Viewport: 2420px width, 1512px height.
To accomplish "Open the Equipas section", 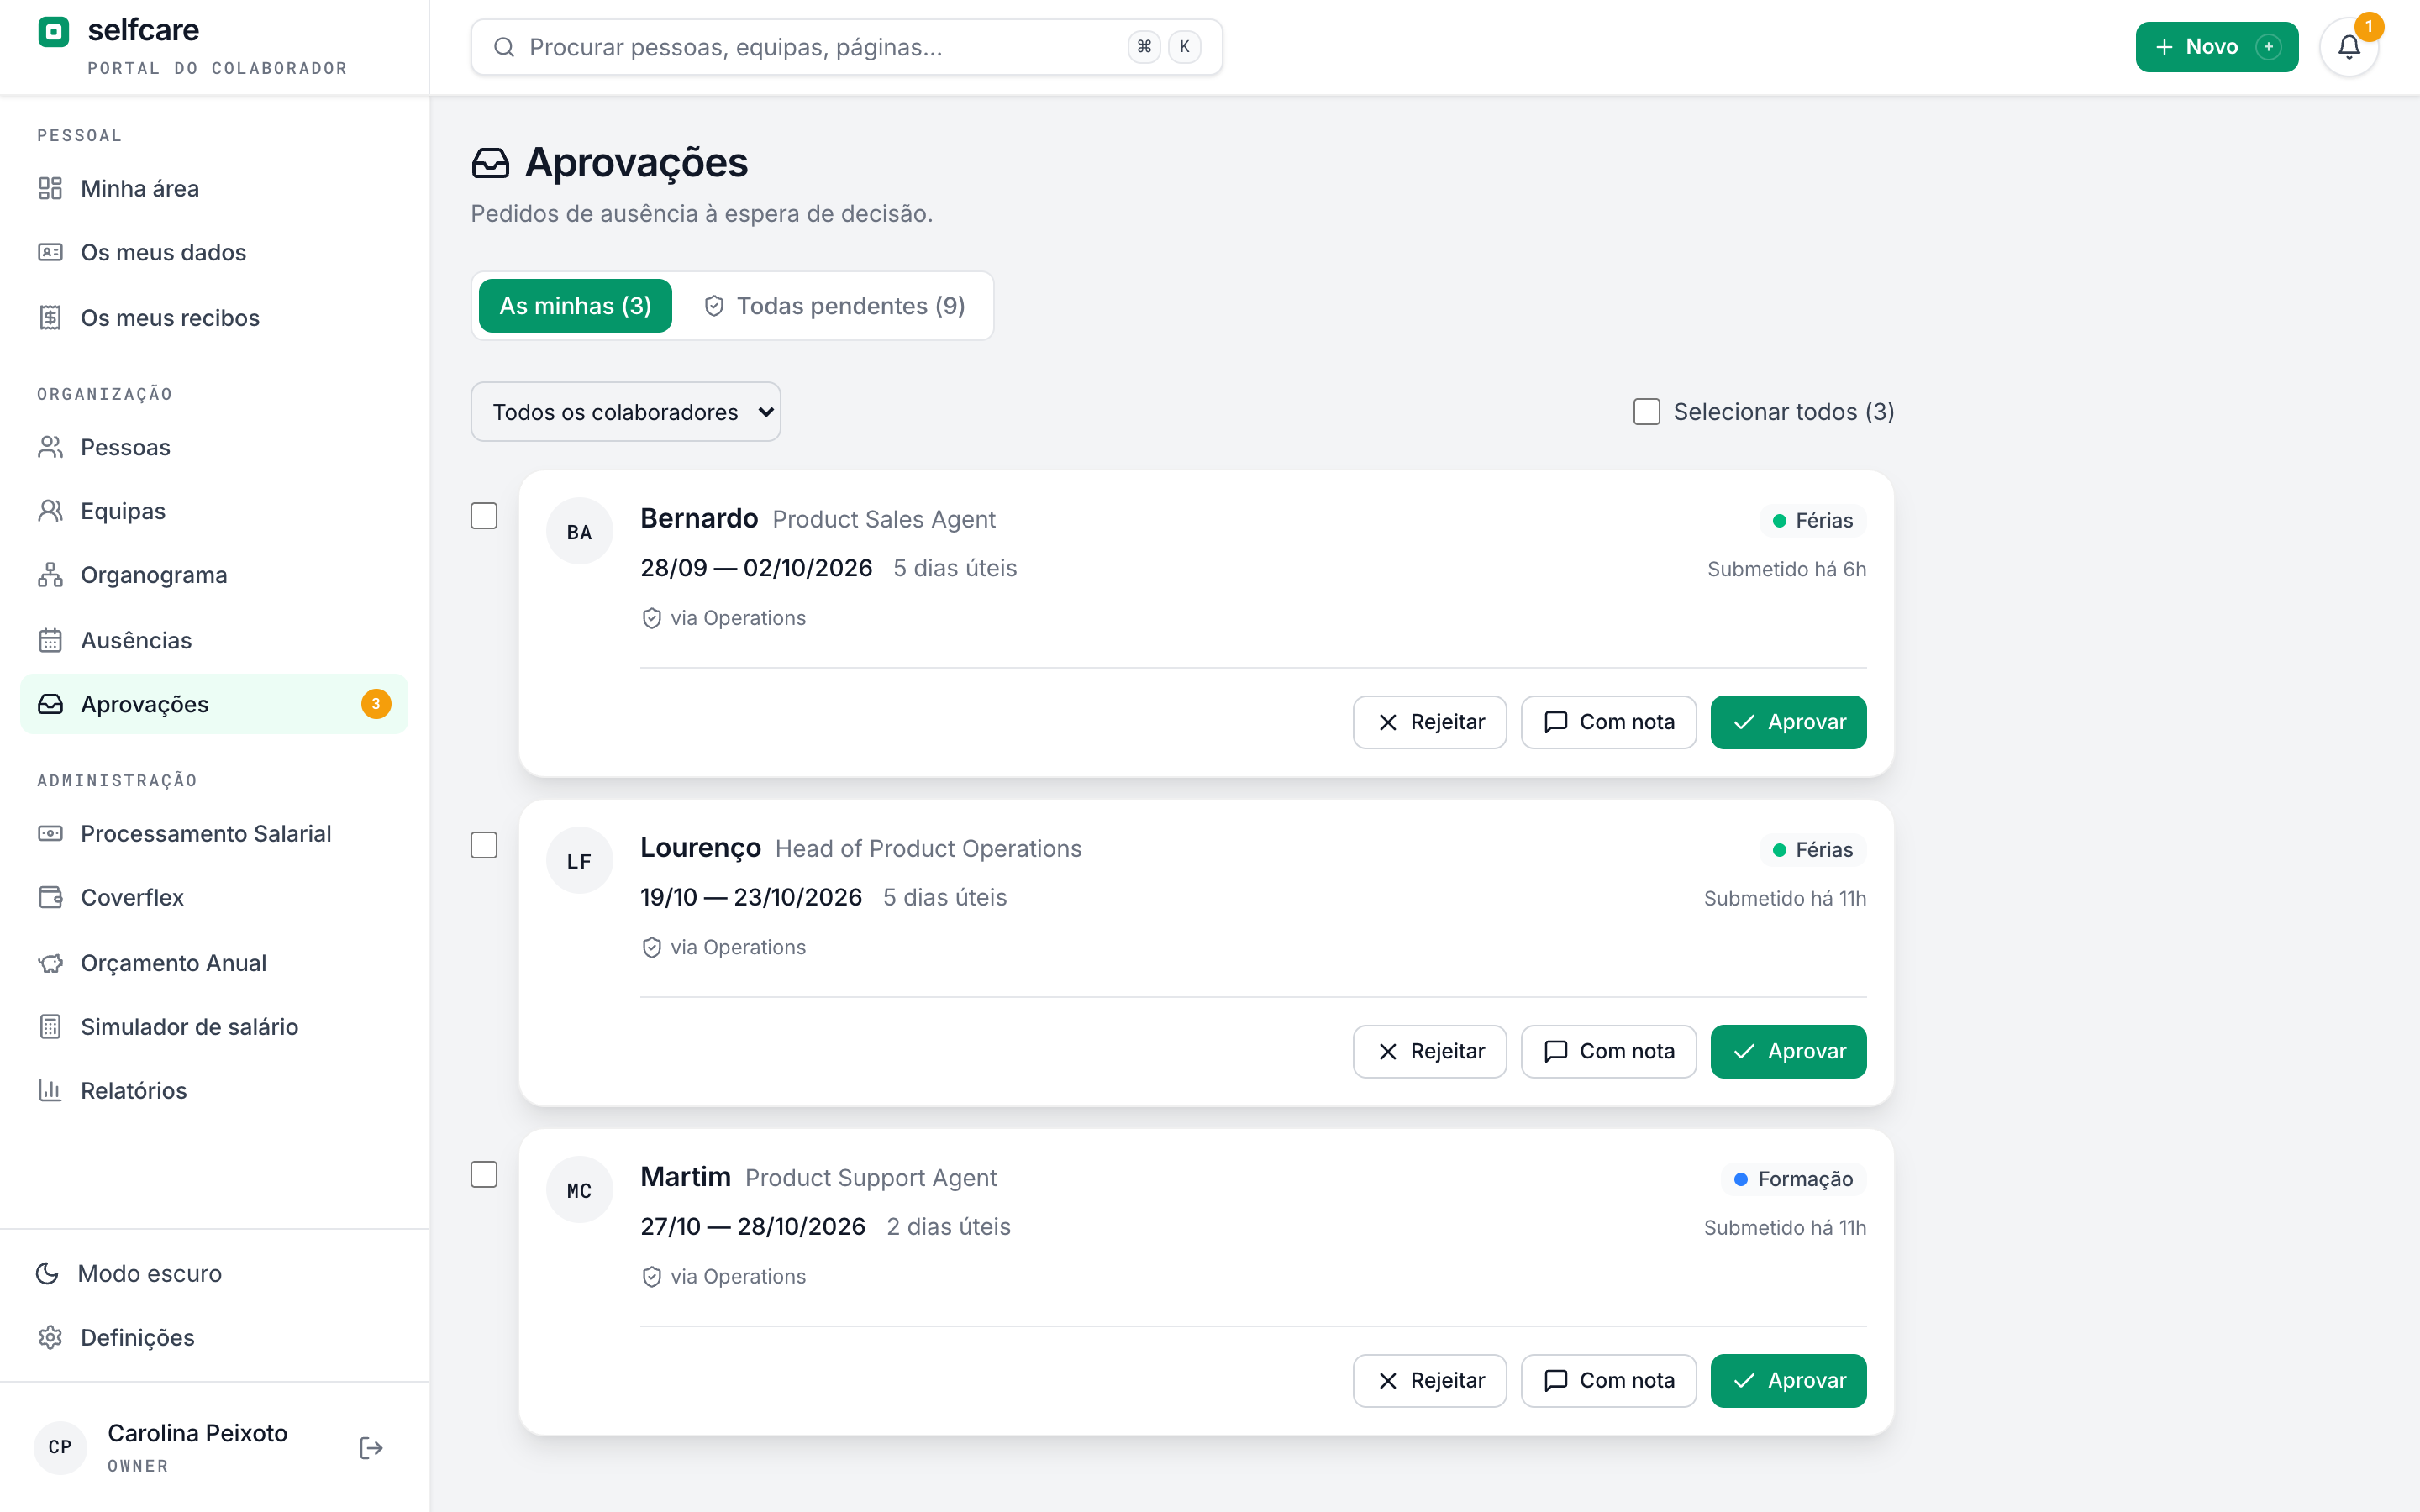I will click(x=214, y=511).
